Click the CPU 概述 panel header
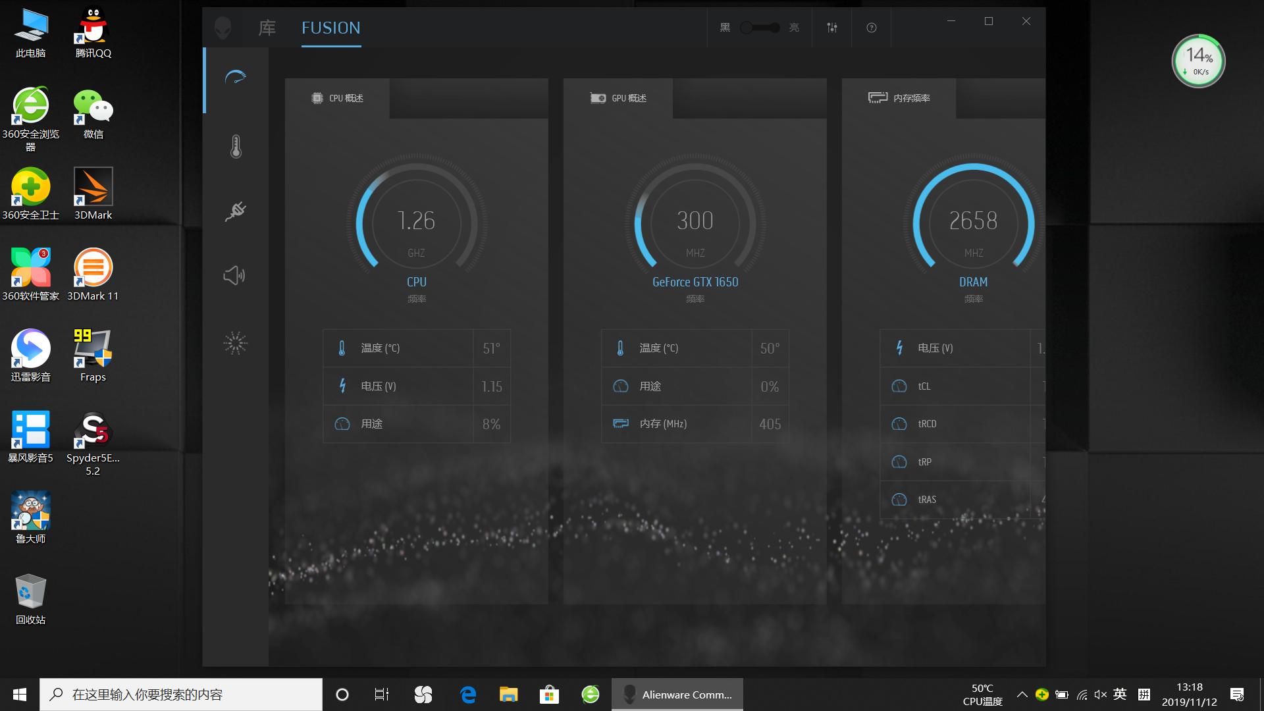 pos(338,98)
